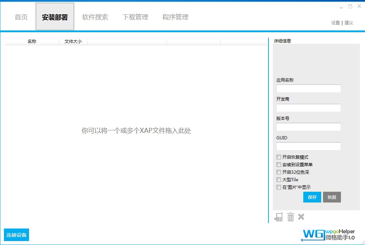Click the 保存 button

point(312,197)
